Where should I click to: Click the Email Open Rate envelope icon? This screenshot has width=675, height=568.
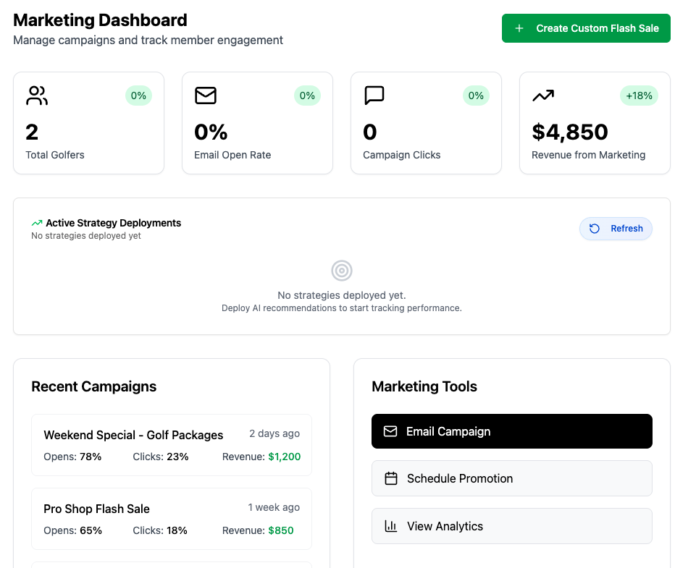point(206,95)
